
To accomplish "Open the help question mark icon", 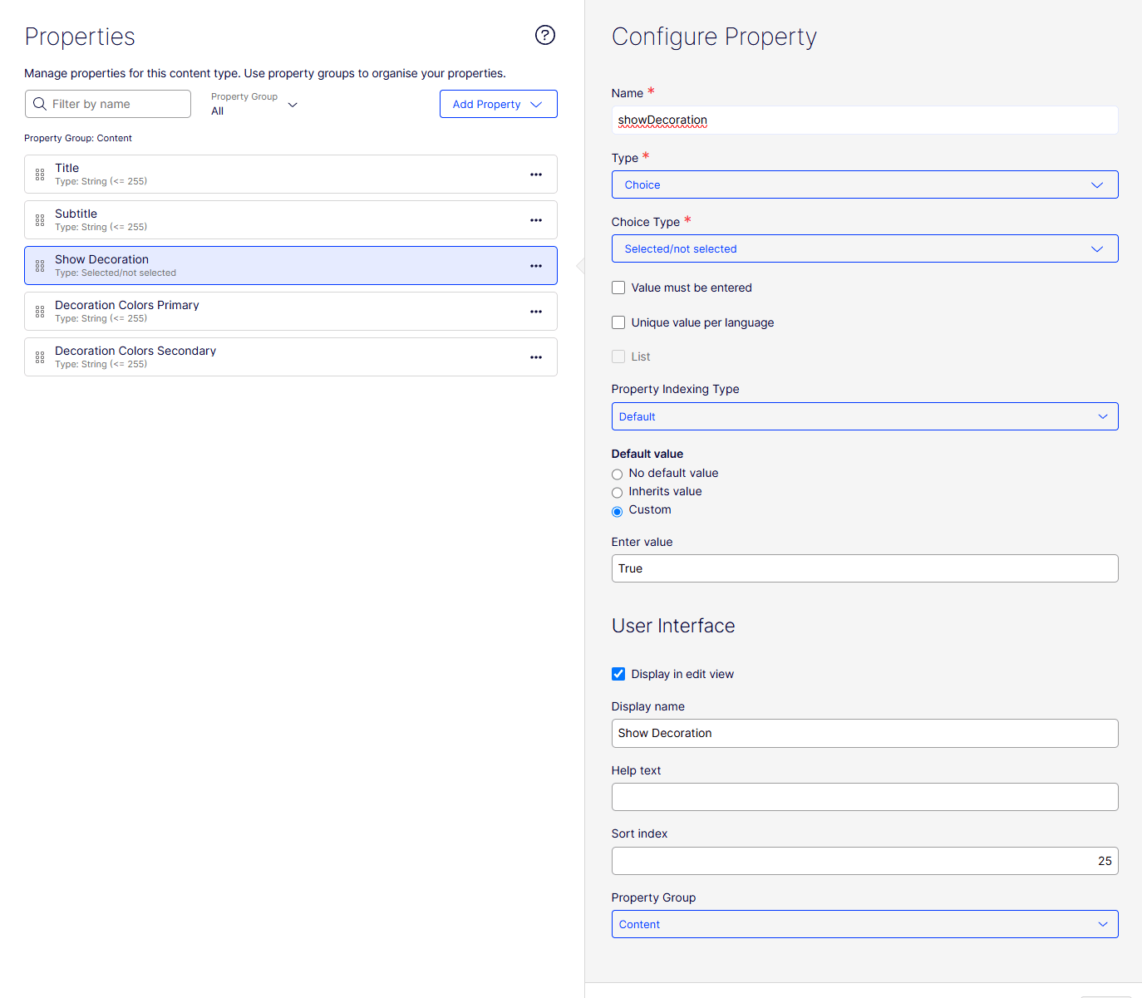I will click(544, 35).
